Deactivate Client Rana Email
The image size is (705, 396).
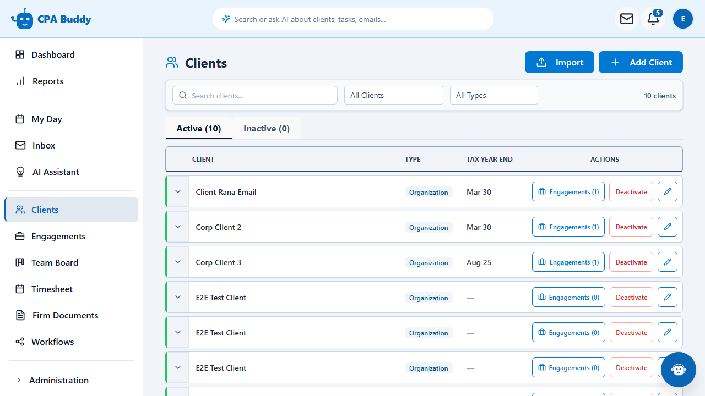pos(631,191)
